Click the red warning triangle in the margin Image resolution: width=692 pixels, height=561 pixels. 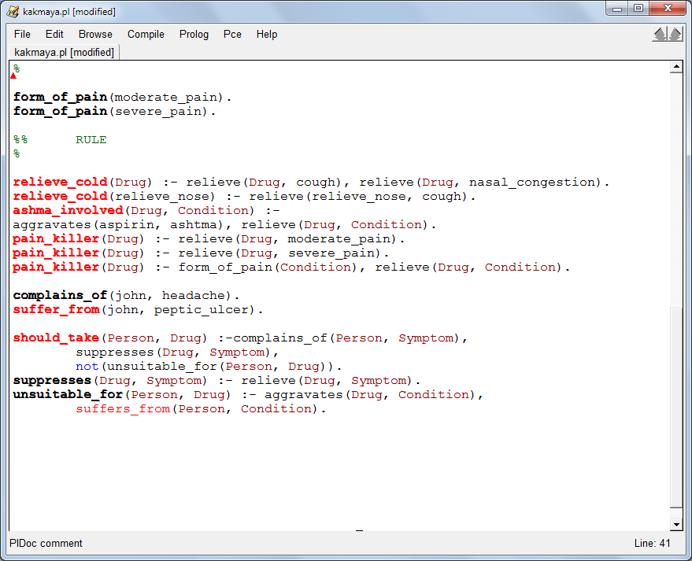click(13, 76)
